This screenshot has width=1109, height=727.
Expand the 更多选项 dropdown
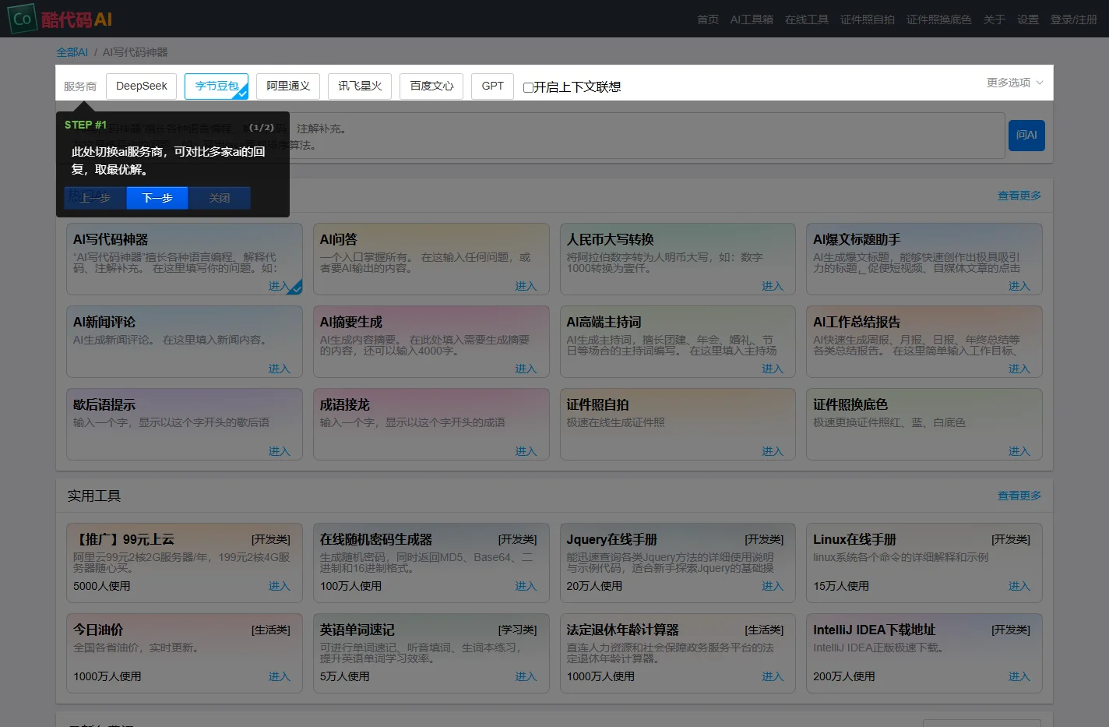pos(1014,83)
